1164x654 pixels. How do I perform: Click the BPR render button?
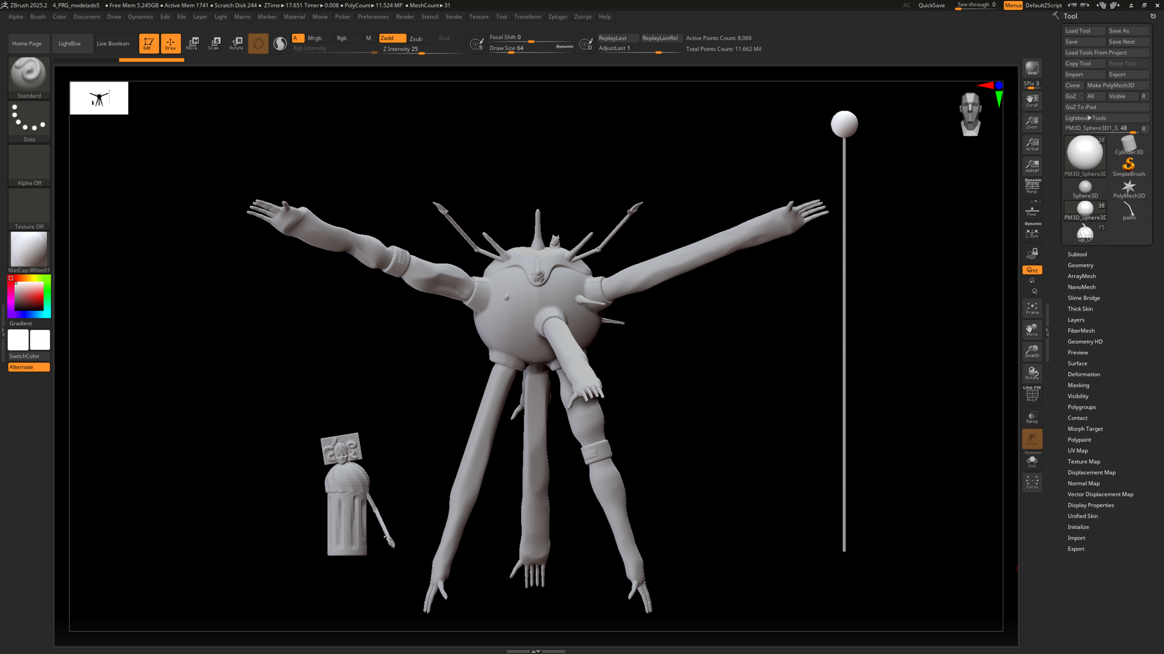coord(1032,69)
